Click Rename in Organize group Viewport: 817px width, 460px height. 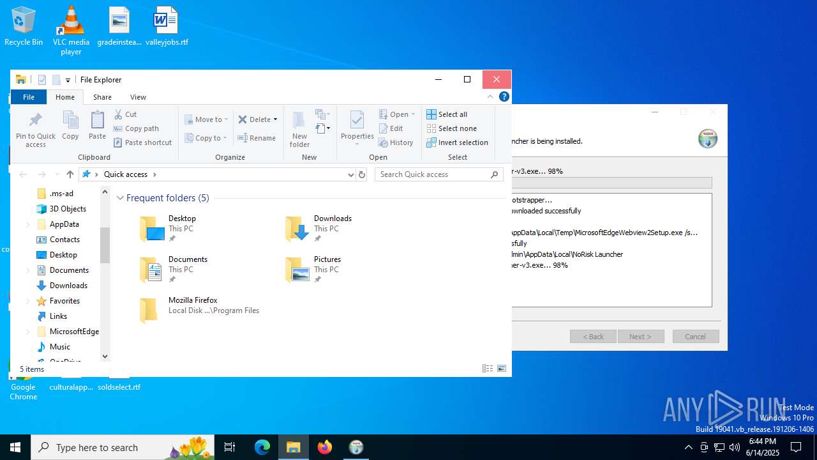coord(257,138)
